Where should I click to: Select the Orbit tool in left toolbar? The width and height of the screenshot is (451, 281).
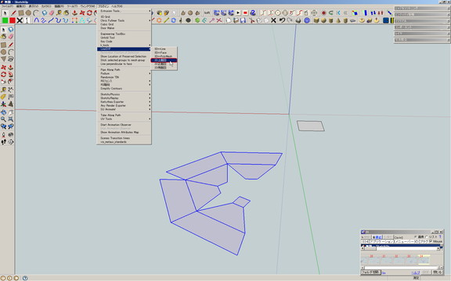[3, 112]
